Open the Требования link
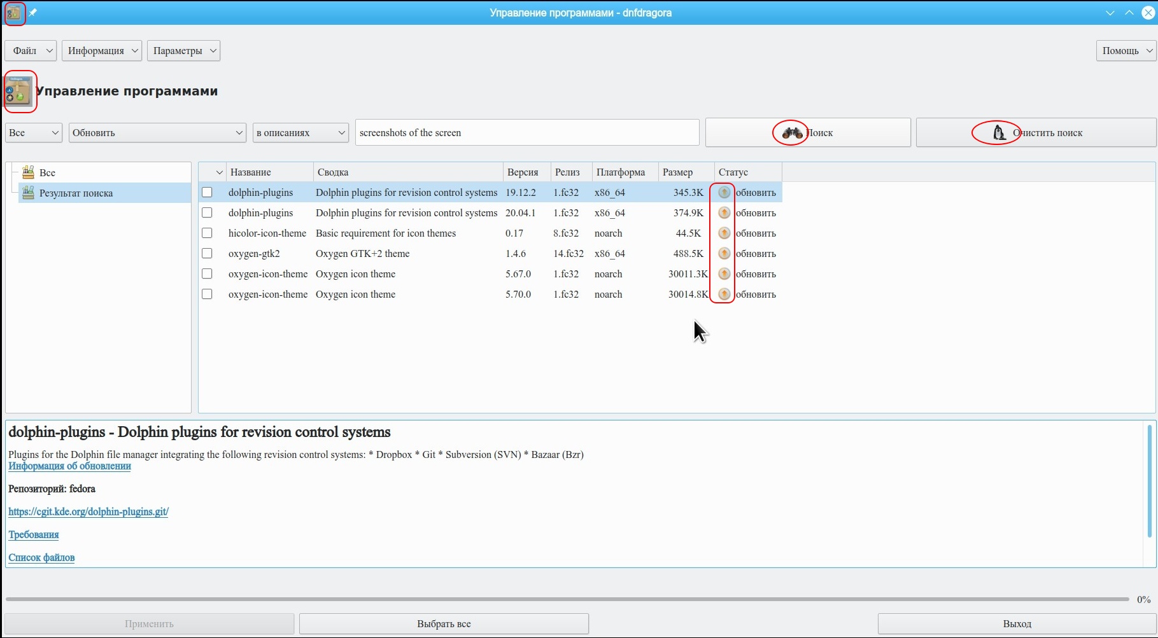1158x638 pixels. click(x=34, y=534)
